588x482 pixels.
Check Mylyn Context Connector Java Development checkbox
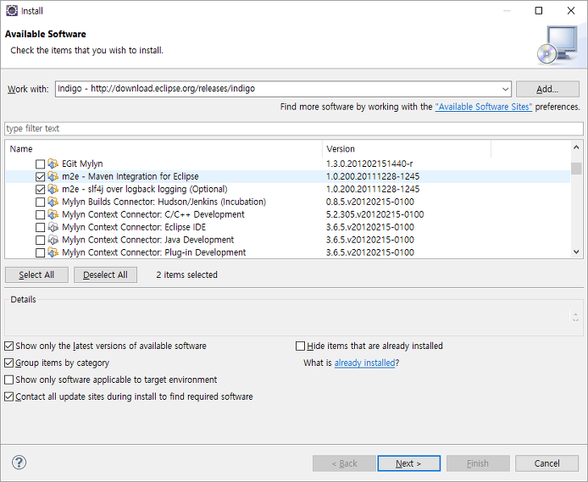point(40,241)
